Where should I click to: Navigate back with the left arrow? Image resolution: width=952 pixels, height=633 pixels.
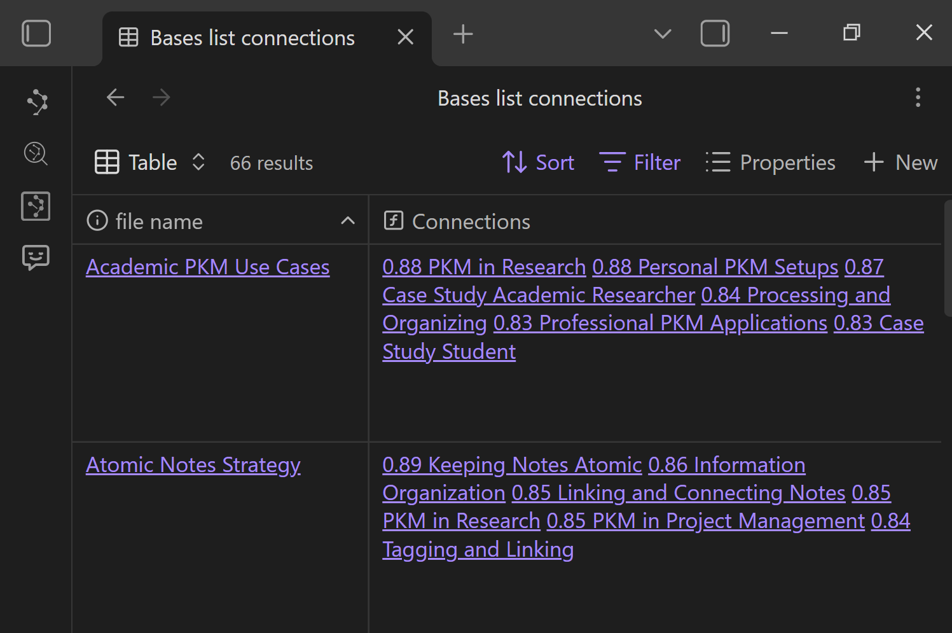click(x=115, y=98)
